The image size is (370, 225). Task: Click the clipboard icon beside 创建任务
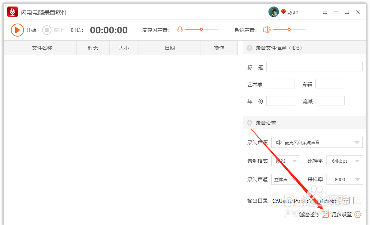[325, 214]
